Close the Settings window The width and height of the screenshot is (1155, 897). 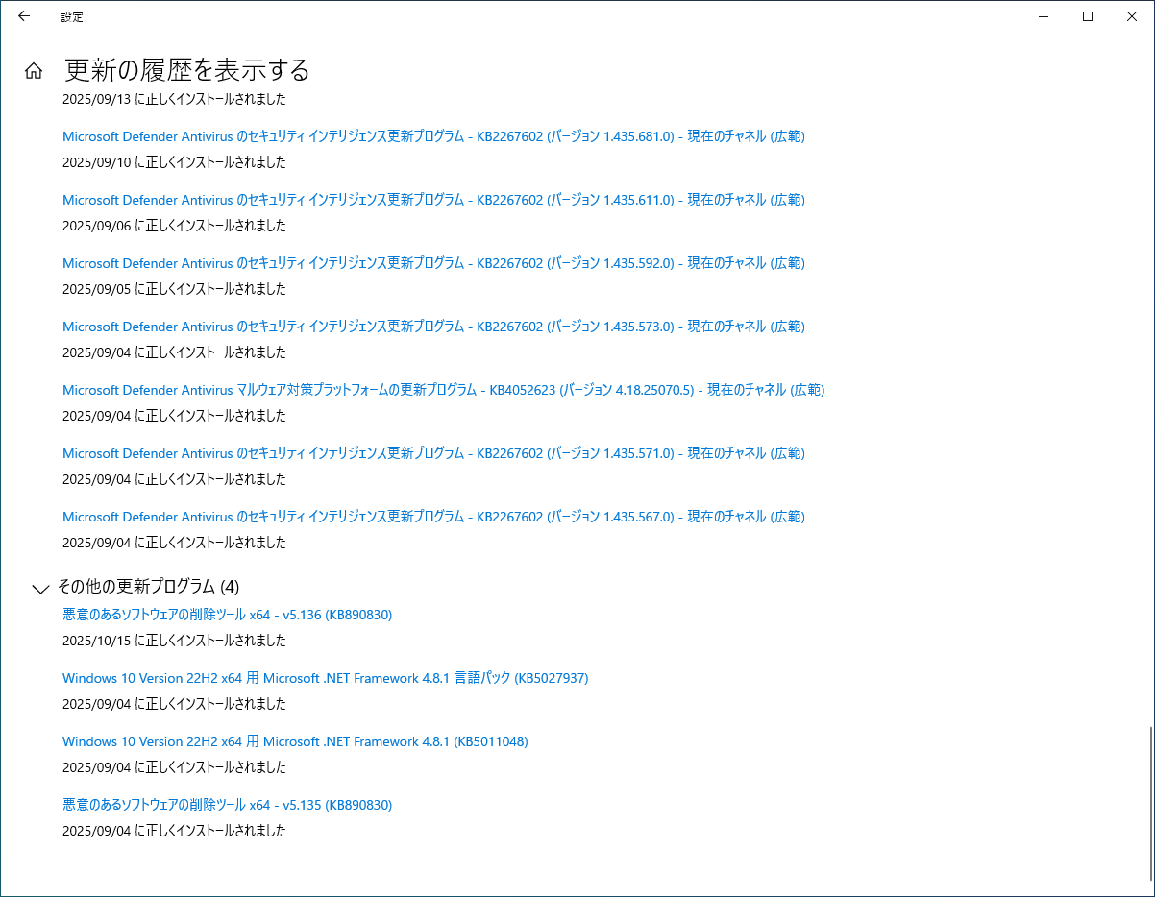(1132, 16)
